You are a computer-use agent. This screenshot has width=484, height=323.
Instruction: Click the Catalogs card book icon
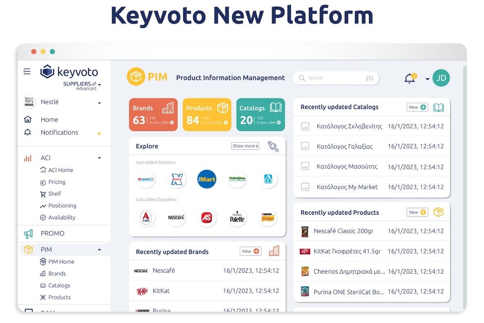coord(276,107)
